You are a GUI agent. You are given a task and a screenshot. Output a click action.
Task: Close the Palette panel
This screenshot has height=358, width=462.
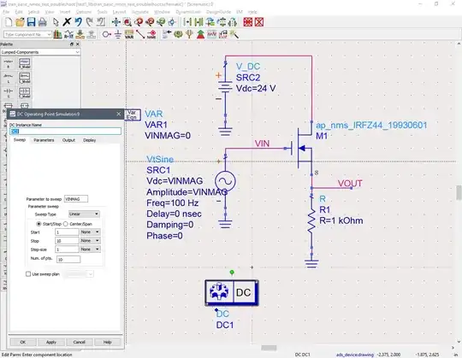78,44
